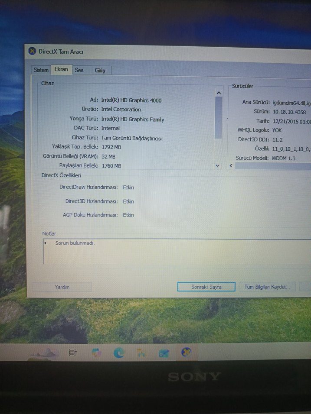Click 'Intel(R) HD Graphics Family' value
Screen dimensions: 311x414
(132, 119)
